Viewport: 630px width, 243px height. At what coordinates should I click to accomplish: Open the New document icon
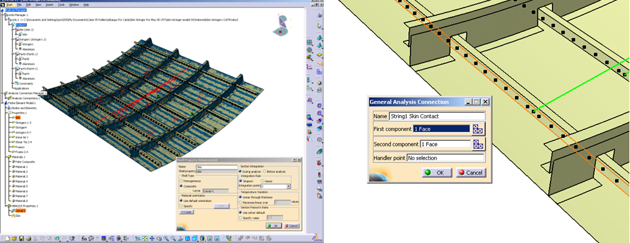[x=7, y=239]
